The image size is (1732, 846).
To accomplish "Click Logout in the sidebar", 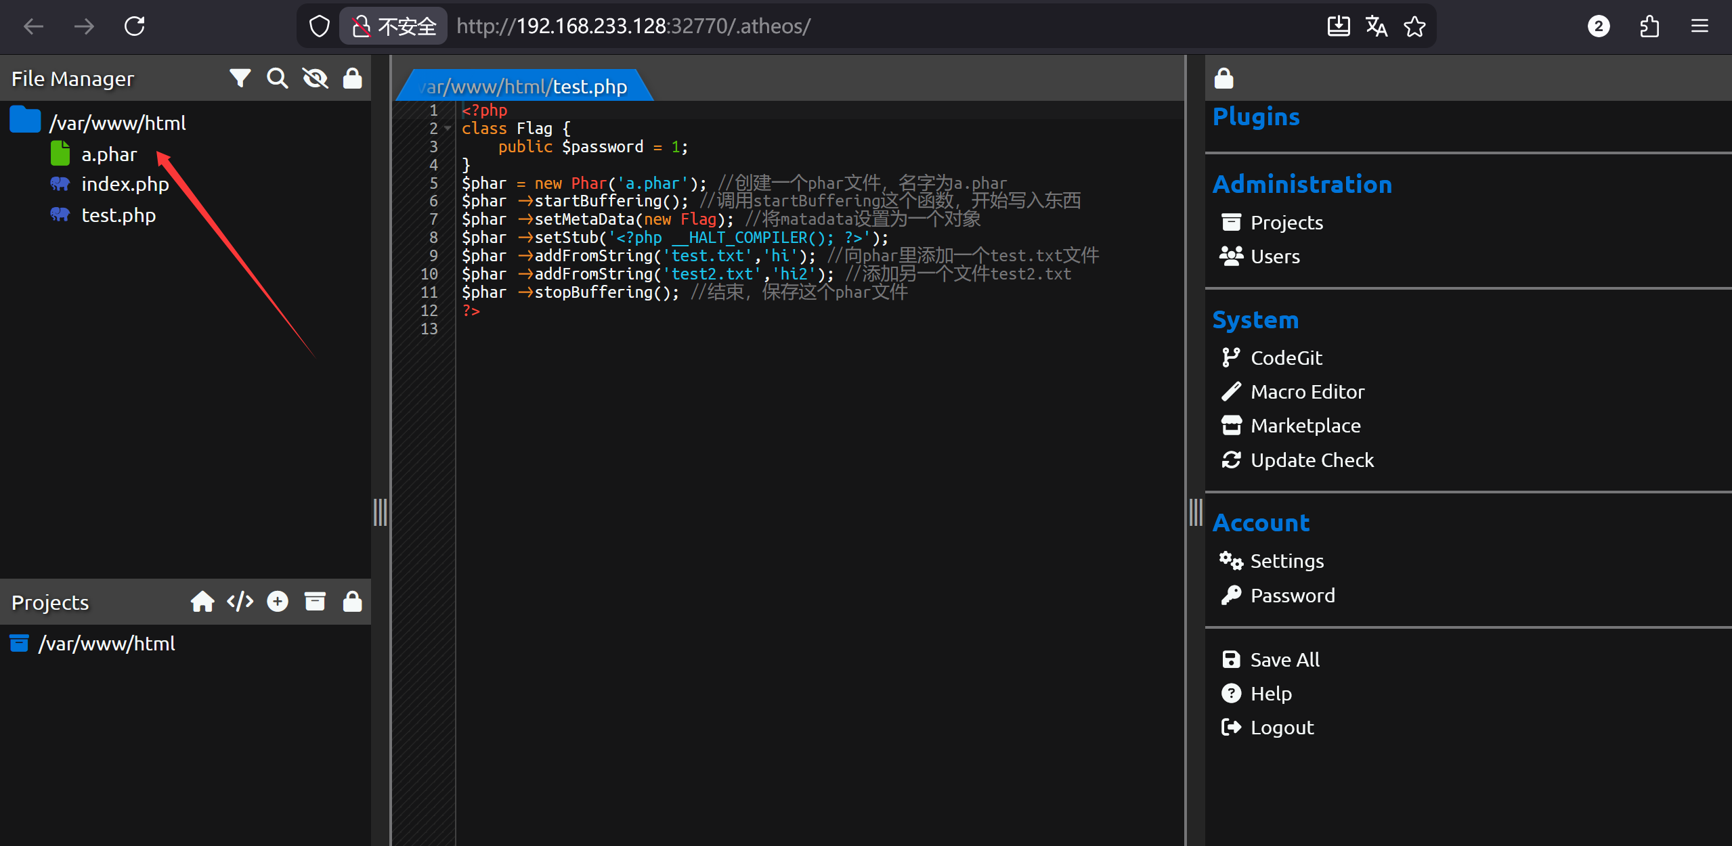I will point(1282,727).
